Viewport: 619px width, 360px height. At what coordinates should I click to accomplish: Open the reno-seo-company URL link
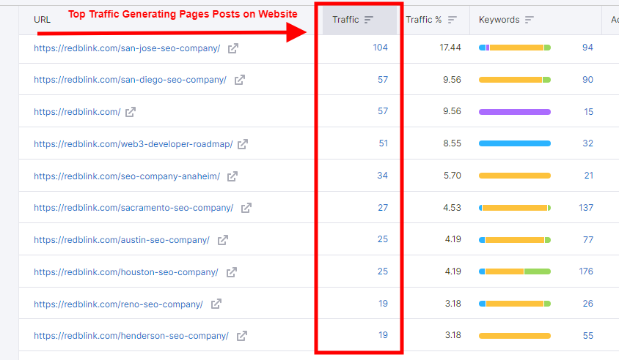click(x=118, y=304)
